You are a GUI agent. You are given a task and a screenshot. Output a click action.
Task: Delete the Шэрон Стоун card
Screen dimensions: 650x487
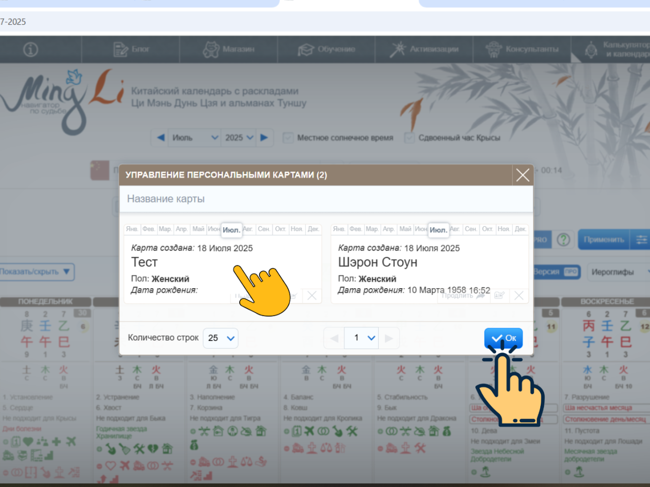coord(518,296)
